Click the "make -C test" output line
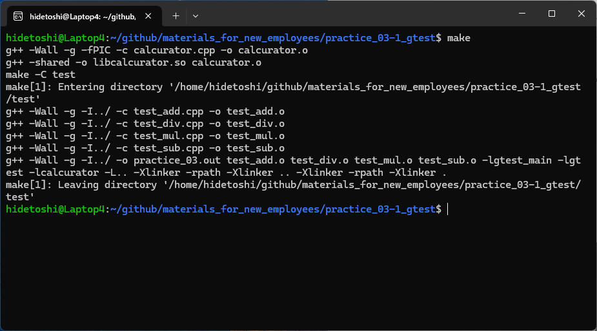This screenshot has width=597, height=331. [x=41, y=75]
